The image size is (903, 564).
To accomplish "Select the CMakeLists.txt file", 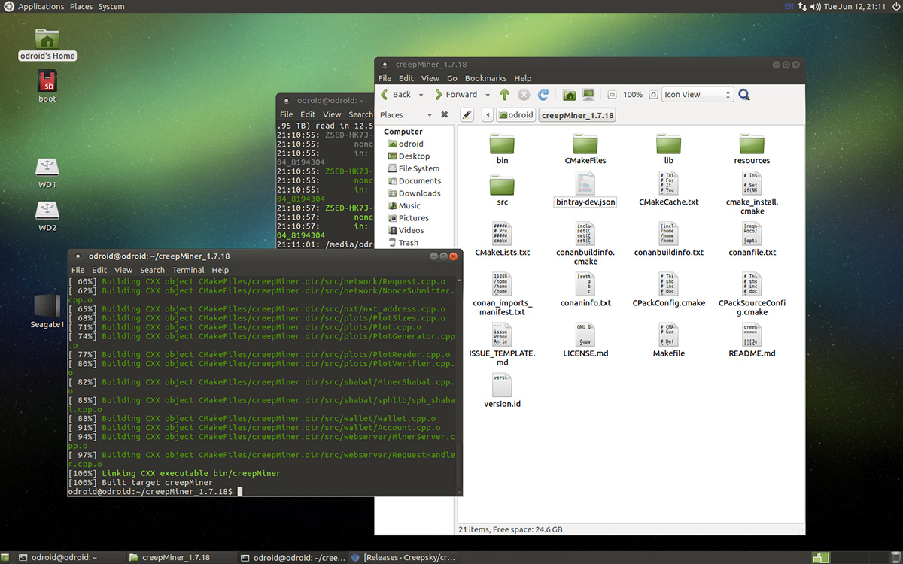I will tap(502, 240).
